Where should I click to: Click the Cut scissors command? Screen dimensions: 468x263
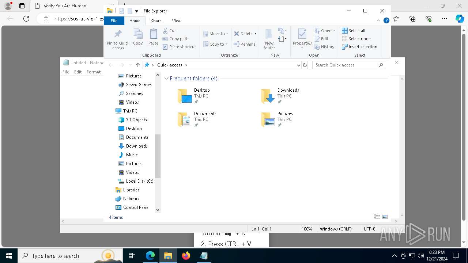169,31
